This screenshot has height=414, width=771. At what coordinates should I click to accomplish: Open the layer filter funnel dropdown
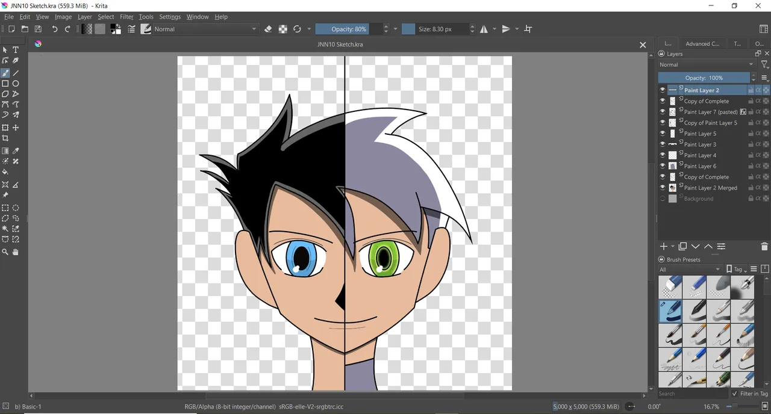pos(764,64)
